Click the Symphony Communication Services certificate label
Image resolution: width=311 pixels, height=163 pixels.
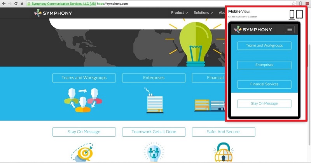click(64, 4)
